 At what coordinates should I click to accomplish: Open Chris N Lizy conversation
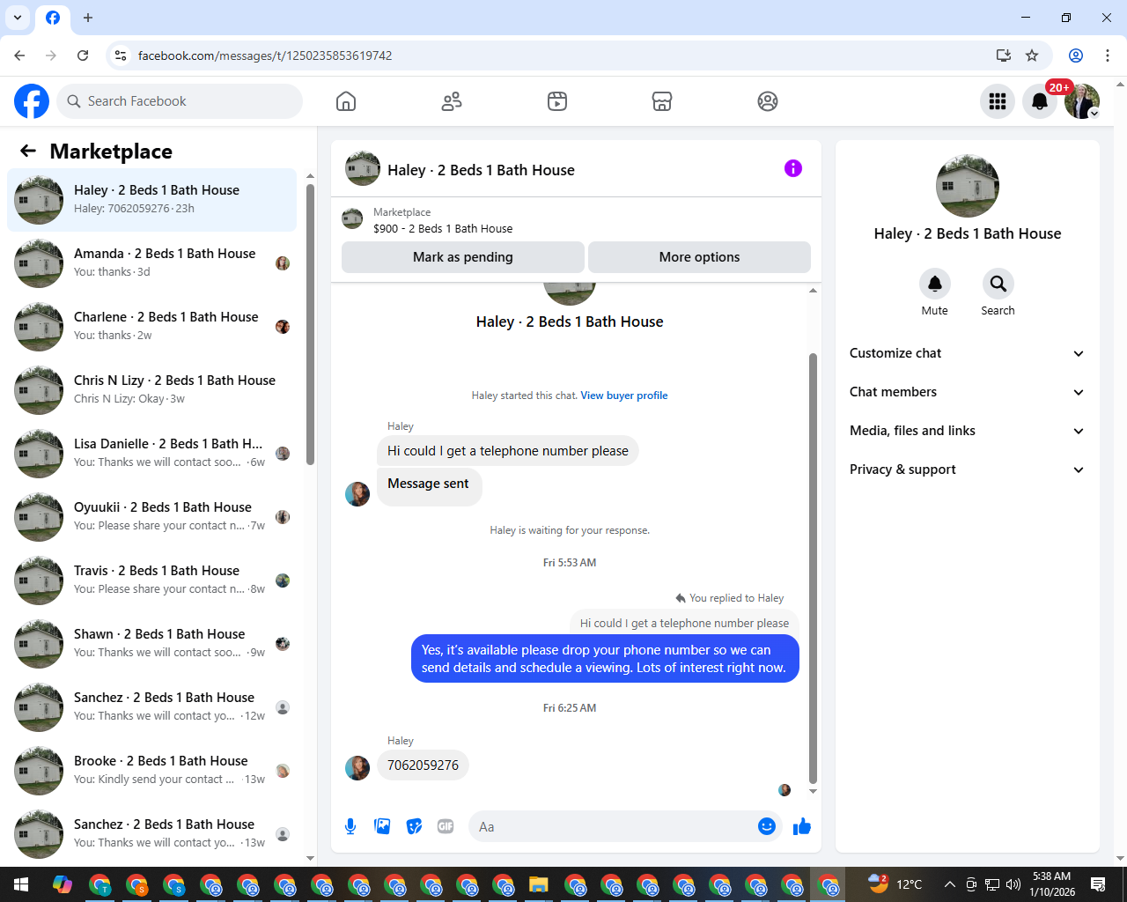[151, 390]
